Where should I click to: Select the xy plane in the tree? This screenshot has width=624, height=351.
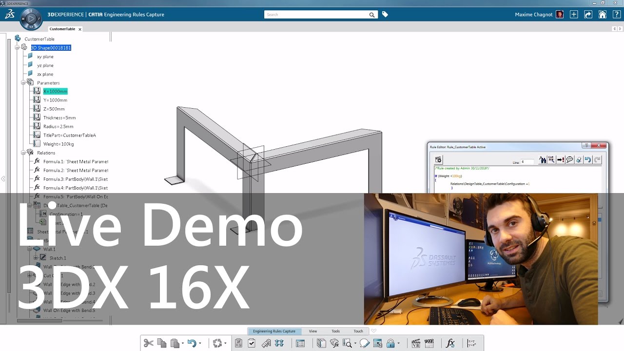[45, 57]
